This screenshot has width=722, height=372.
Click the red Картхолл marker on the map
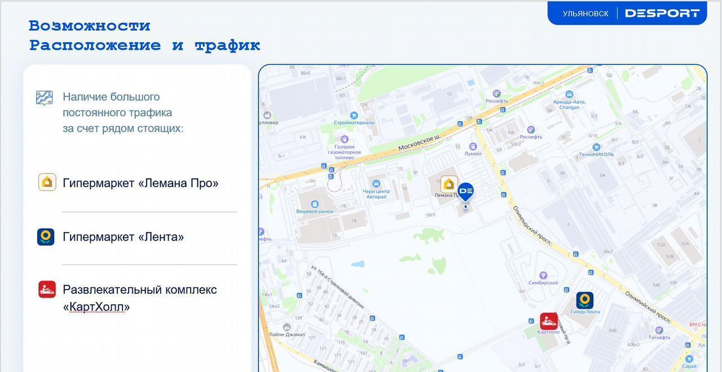point(549,321)
